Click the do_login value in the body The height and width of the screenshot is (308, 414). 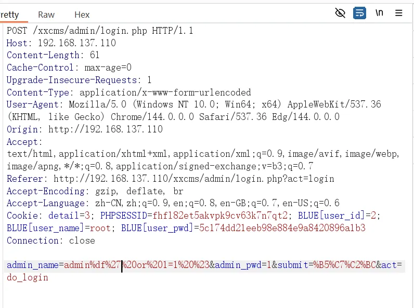click(28, 277)
